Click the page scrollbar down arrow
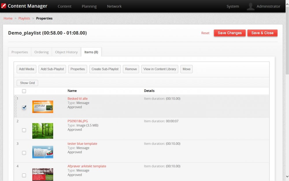This screenshot has height=181, width=289. pyautogui.click(x=287, y=176)
